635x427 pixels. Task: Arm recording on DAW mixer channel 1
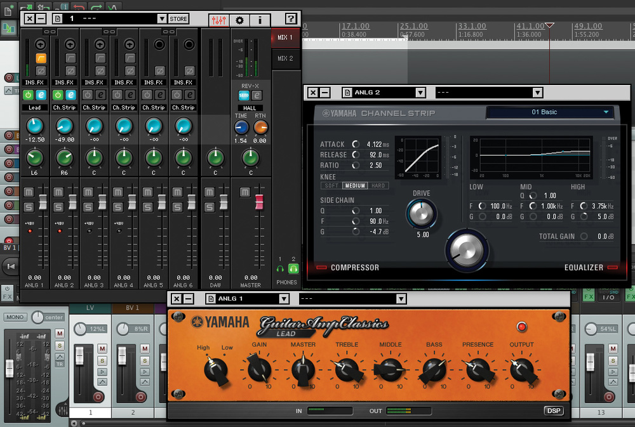pos(98,397)
